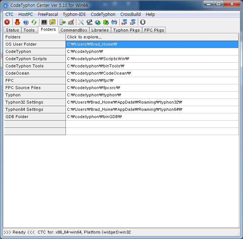This screenshot has width=243, height=239.
Task: Click the 'Click to explore...' column header
Action: click(x=152, y=37)
